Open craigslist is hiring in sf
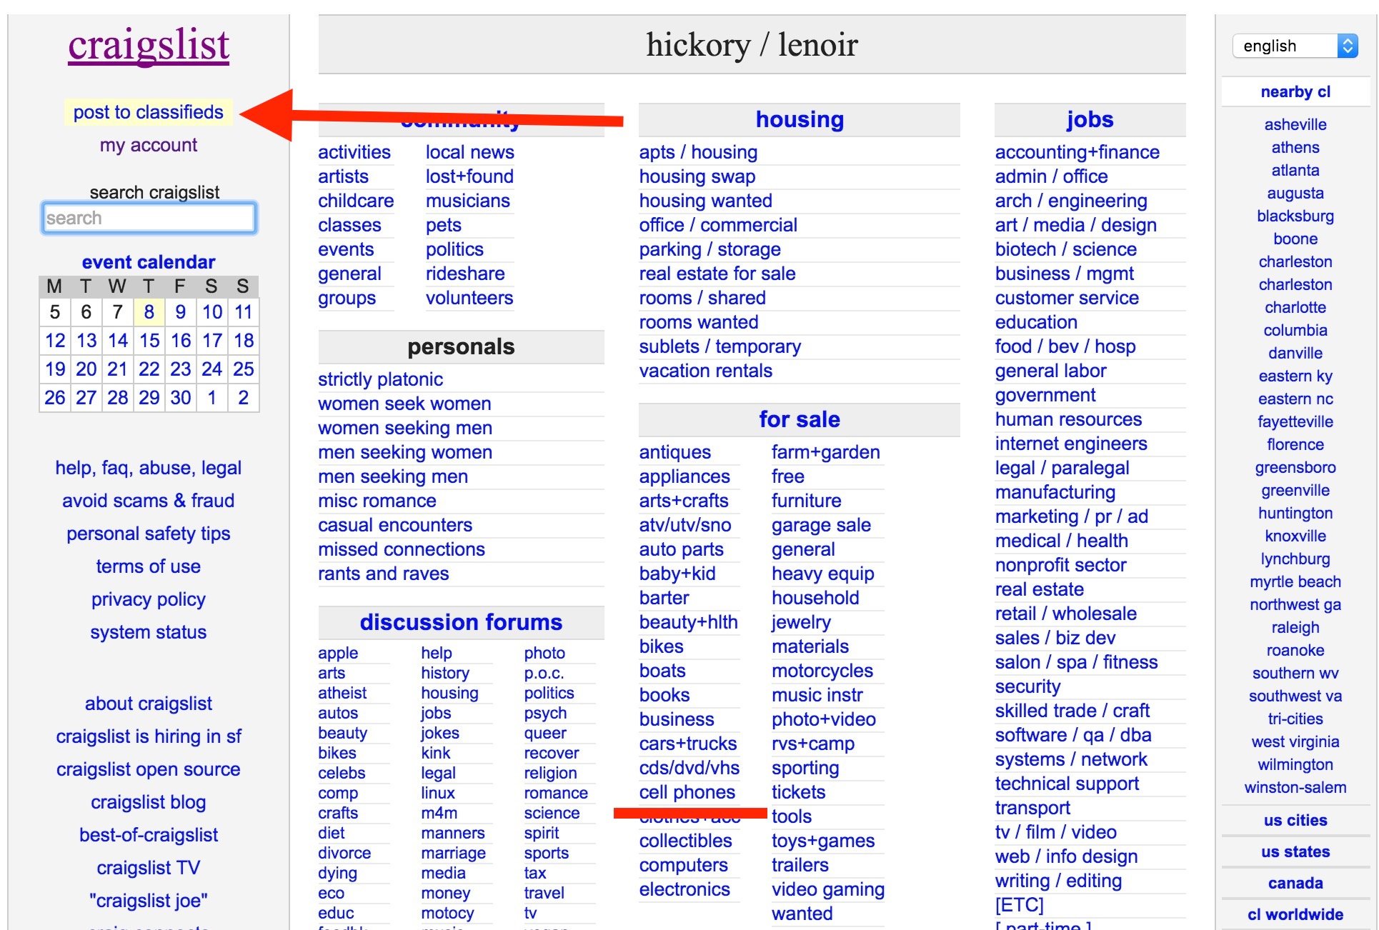The image size is (1379, 930). pyautogui.click(x=149, y=736)
